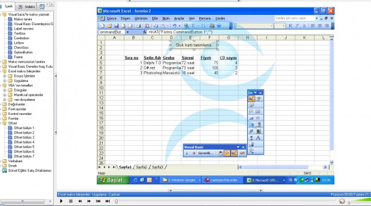Switch to İndeks tab in side panel
371x206 pixels.
(26, 7)
